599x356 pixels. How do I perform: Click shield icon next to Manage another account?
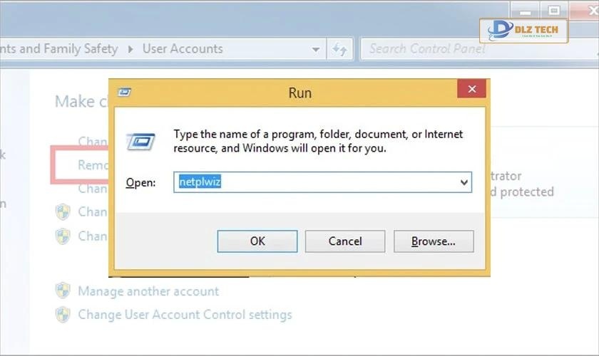pos(63,290)
